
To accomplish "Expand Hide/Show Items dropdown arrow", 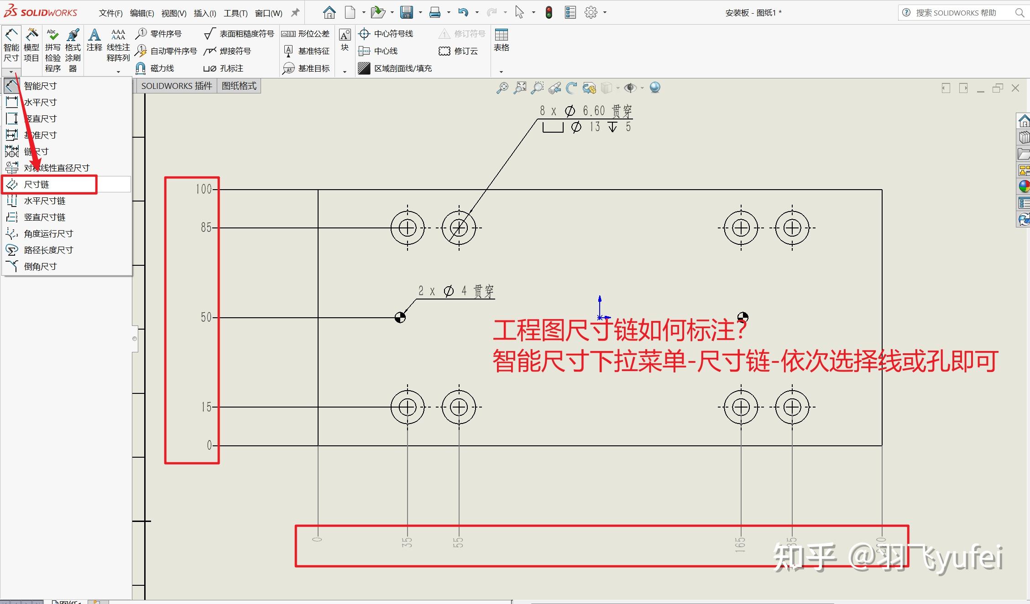I will [x=642, y=88].
